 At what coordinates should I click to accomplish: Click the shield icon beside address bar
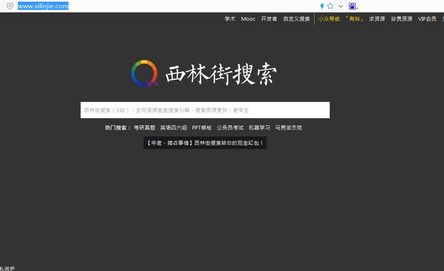coord(9,6)
